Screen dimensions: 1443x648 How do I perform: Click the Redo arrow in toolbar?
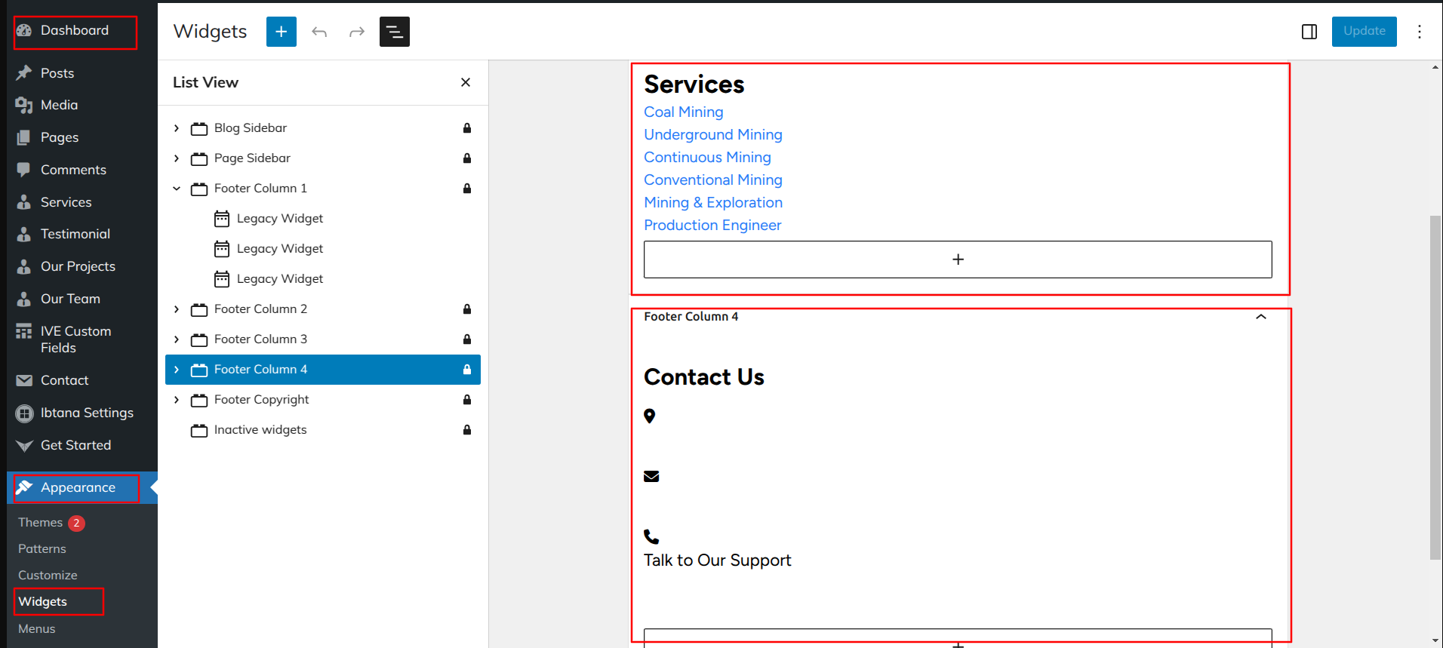point(357,32)
